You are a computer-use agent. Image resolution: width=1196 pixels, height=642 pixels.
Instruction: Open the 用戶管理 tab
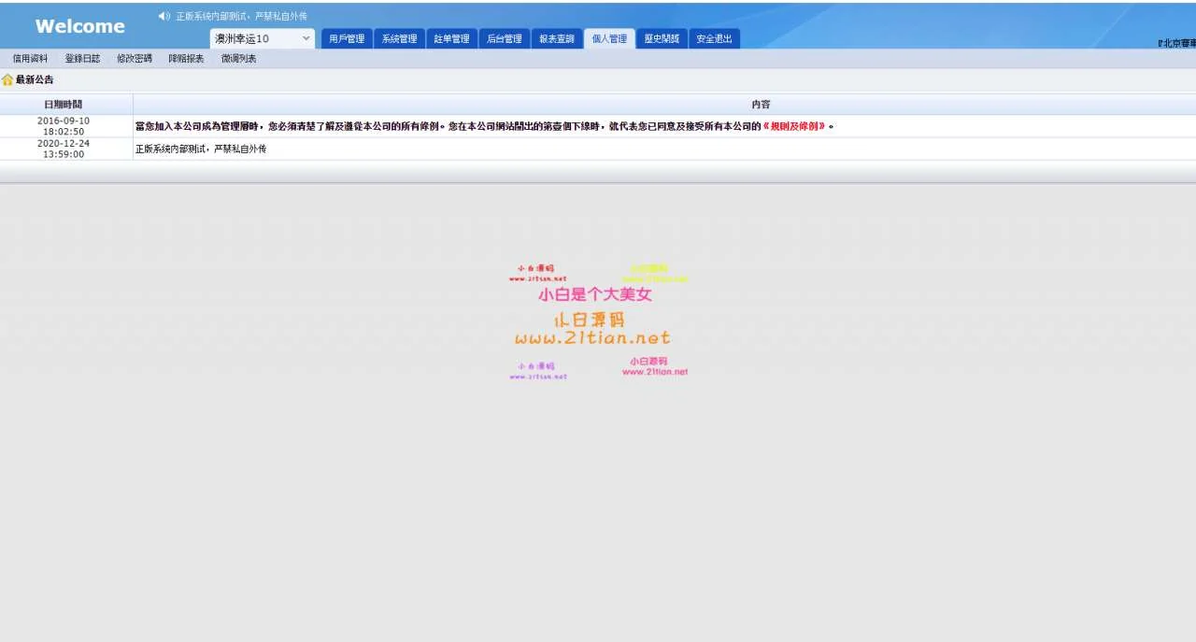pos(347,39)
